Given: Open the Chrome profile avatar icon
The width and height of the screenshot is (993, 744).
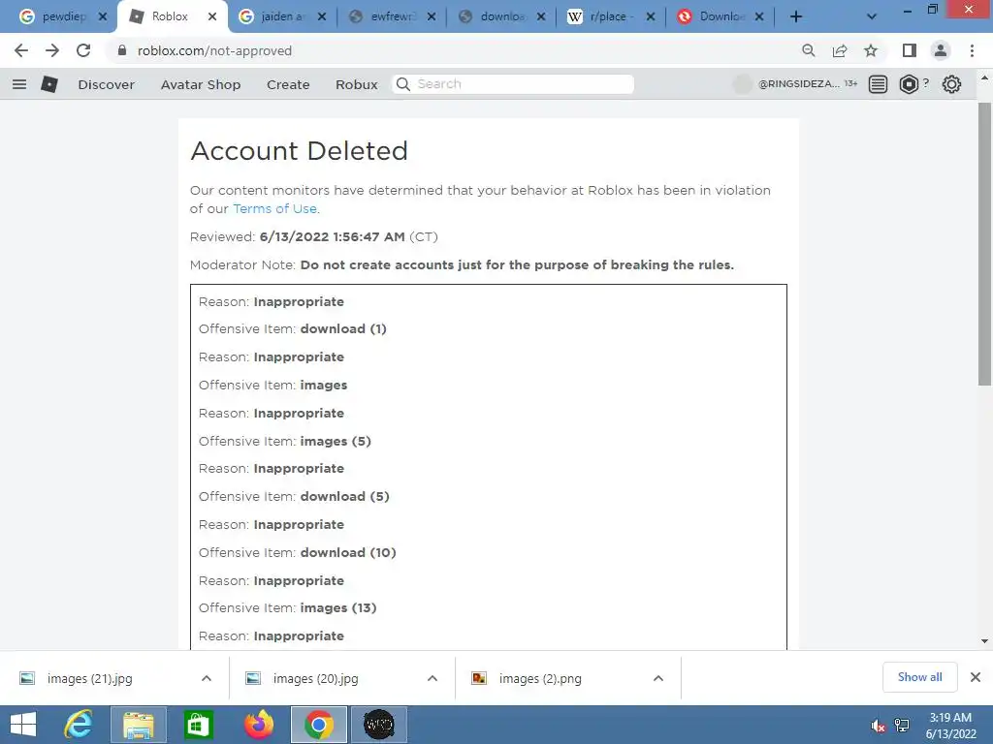Looking at the screenshot, I should [941, 50].
